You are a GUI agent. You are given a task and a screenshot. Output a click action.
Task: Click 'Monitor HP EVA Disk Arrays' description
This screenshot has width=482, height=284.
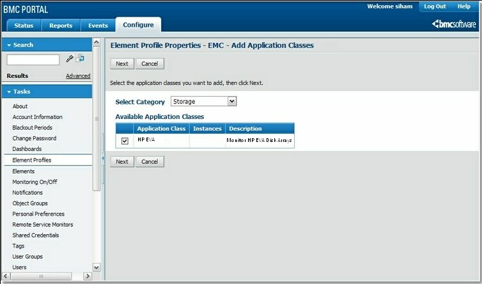(259, 140)
